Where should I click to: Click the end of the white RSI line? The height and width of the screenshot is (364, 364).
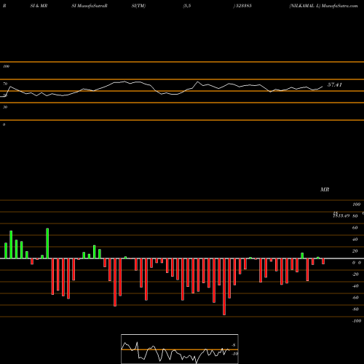pyautogui.click(x=323, y=87)
